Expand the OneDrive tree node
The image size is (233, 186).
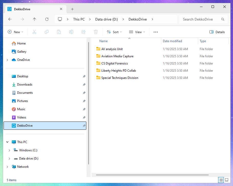click(x=7, y=60)
